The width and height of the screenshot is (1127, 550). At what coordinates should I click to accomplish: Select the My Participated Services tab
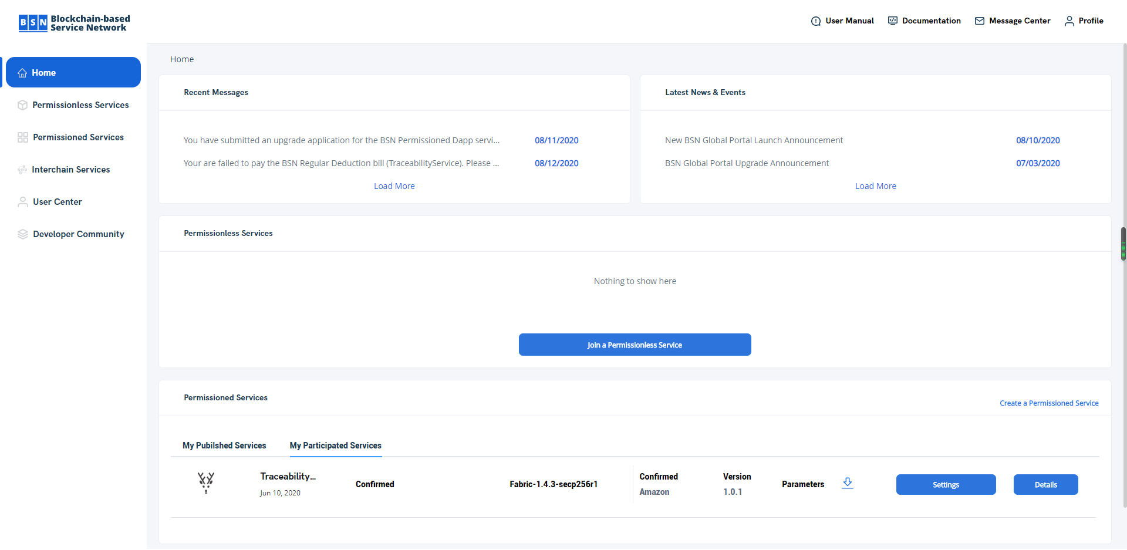click(335, 446)
